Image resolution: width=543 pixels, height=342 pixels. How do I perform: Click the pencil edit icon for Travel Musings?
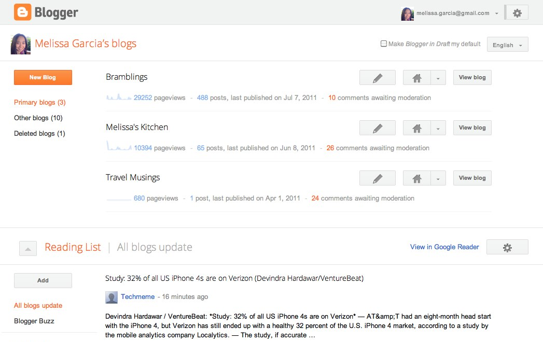tap(378, 178)
